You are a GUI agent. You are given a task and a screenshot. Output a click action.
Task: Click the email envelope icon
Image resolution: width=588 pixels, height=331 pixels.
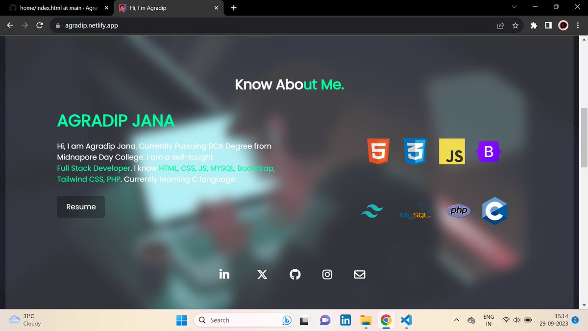coord(360,274)
